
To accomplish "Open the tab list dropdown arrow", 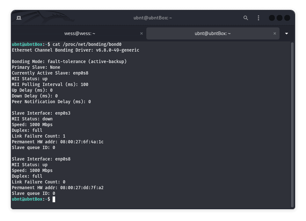I will pos(286,33).
